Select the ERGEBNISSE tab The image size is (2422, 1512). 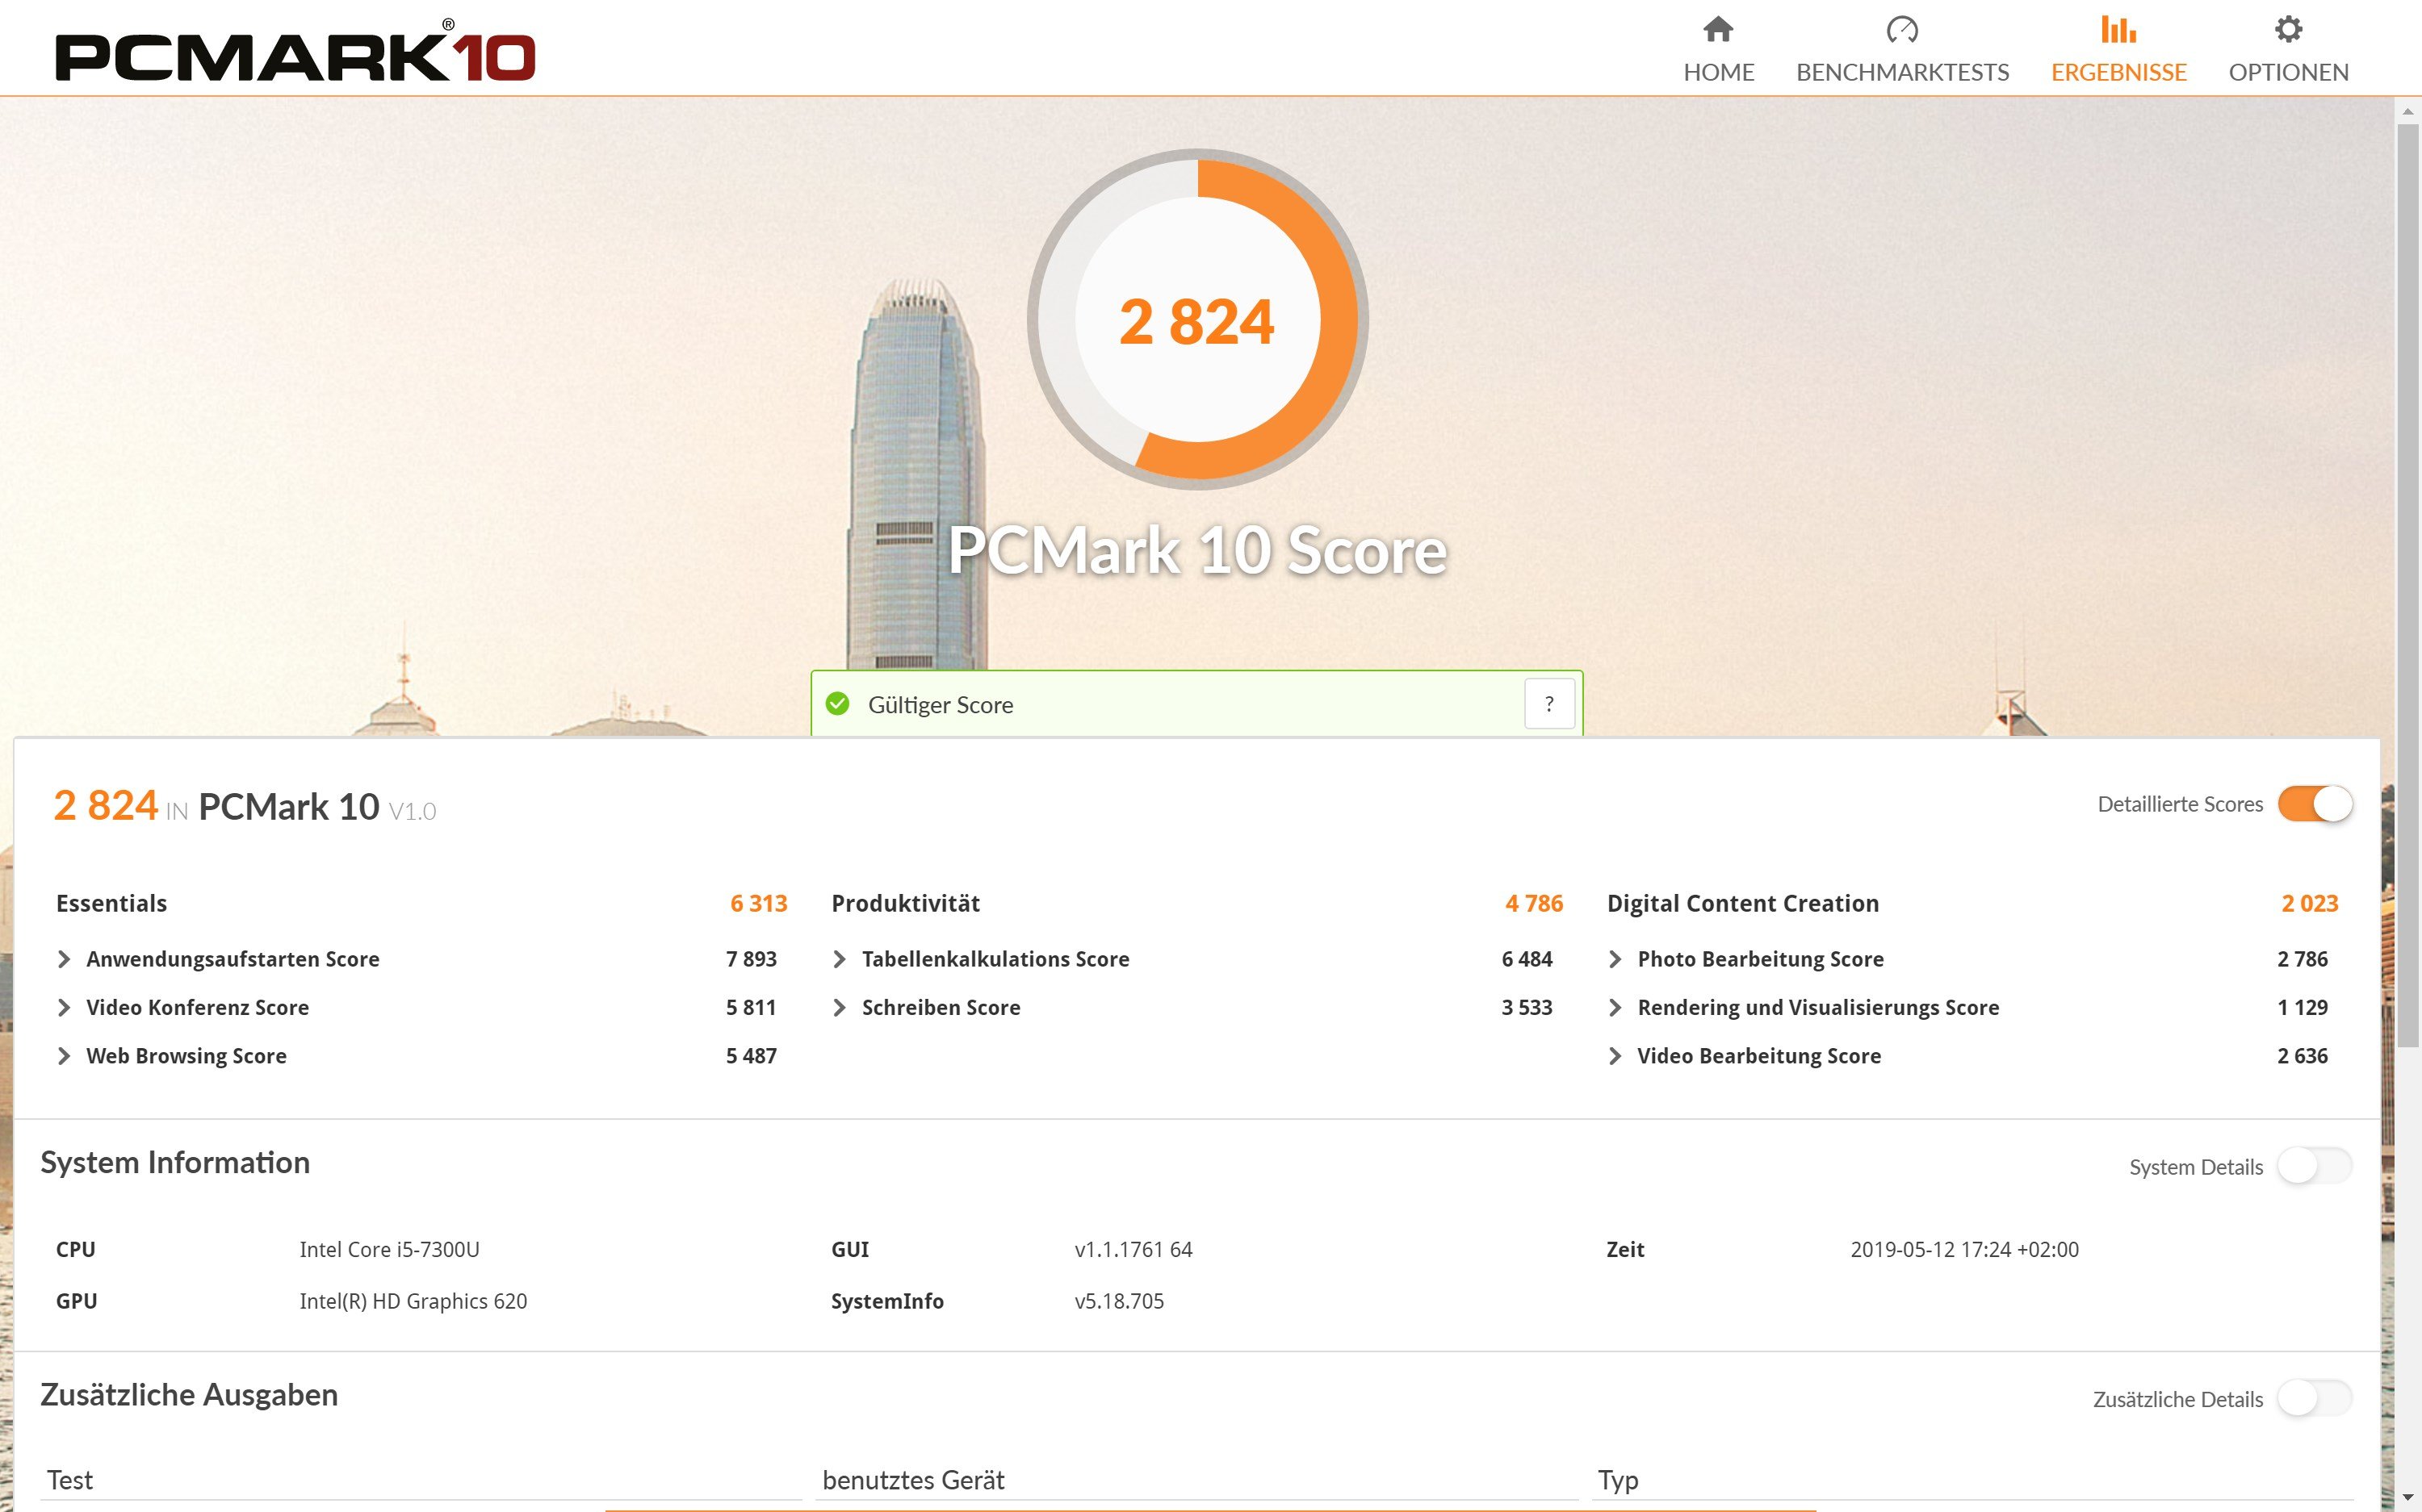click(x=2118, y=49)
